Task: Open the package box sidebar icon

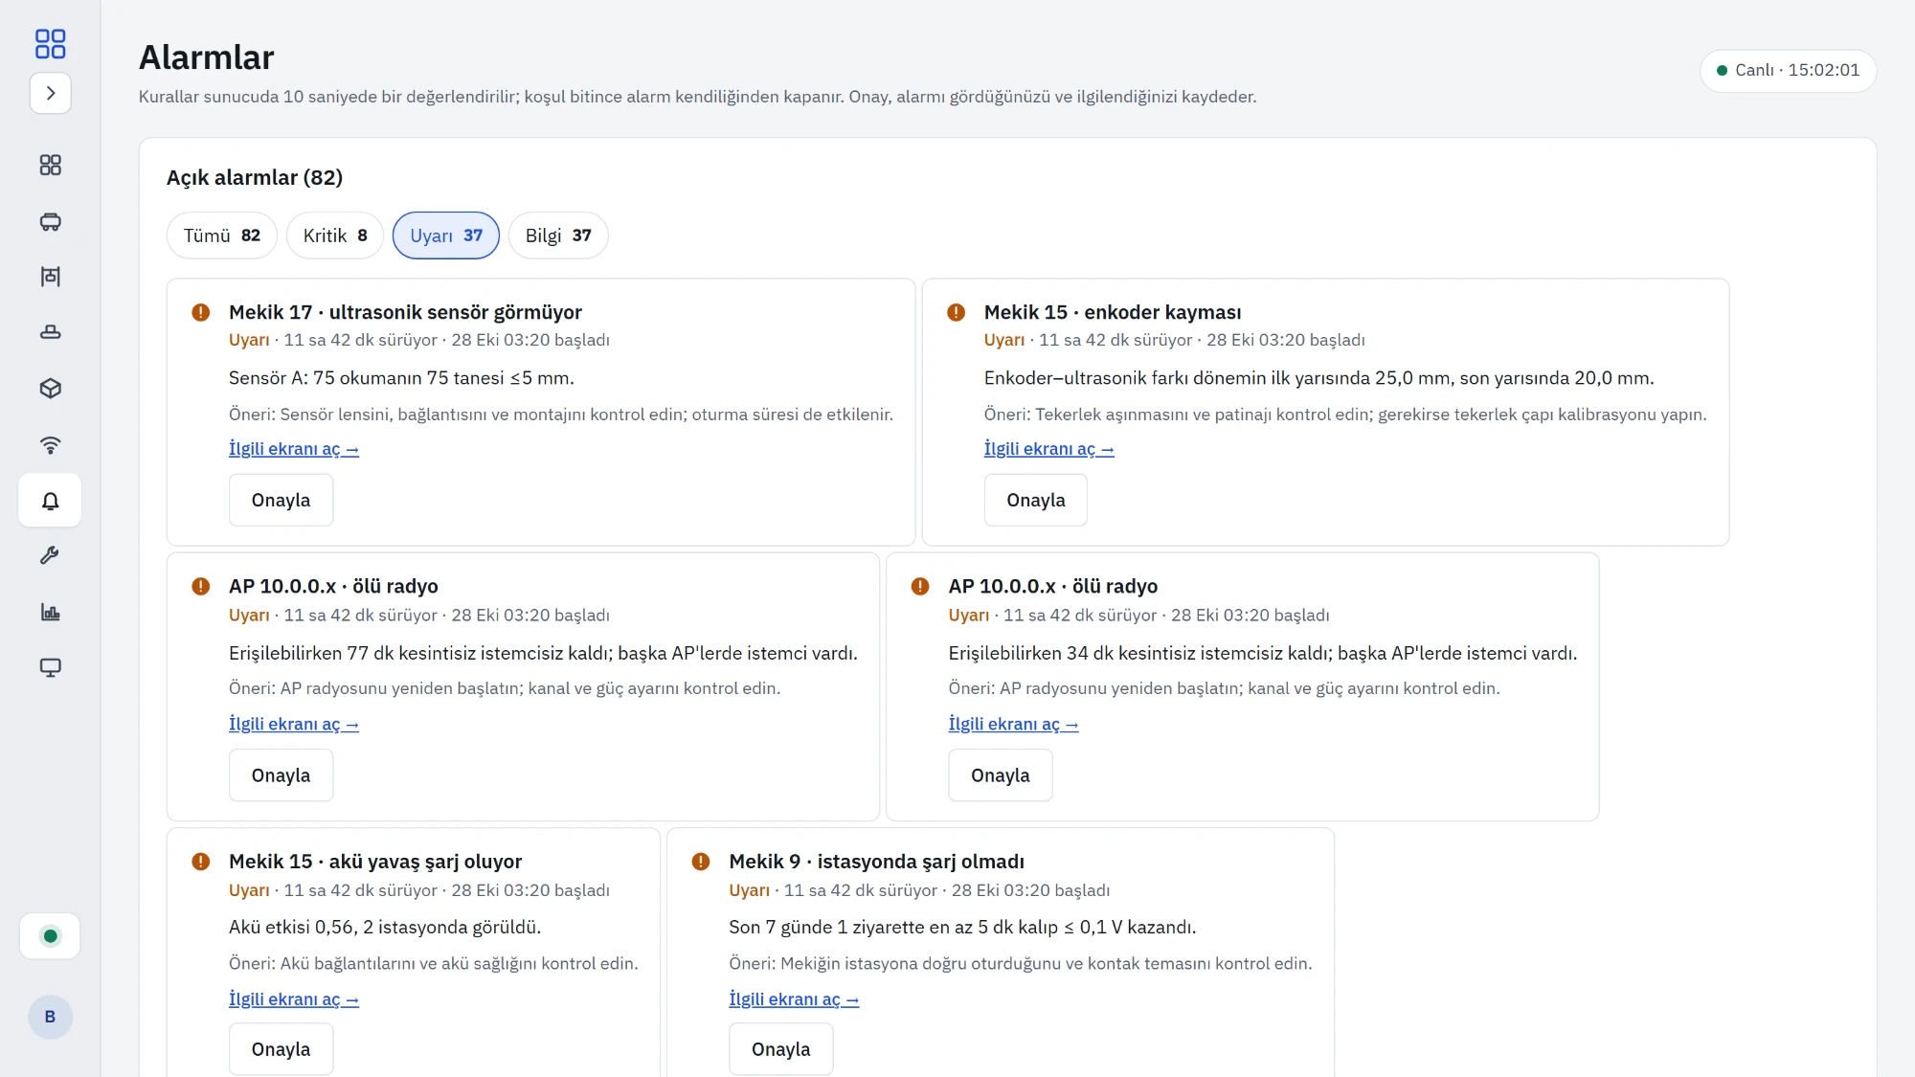Action: tap(51, 388)
